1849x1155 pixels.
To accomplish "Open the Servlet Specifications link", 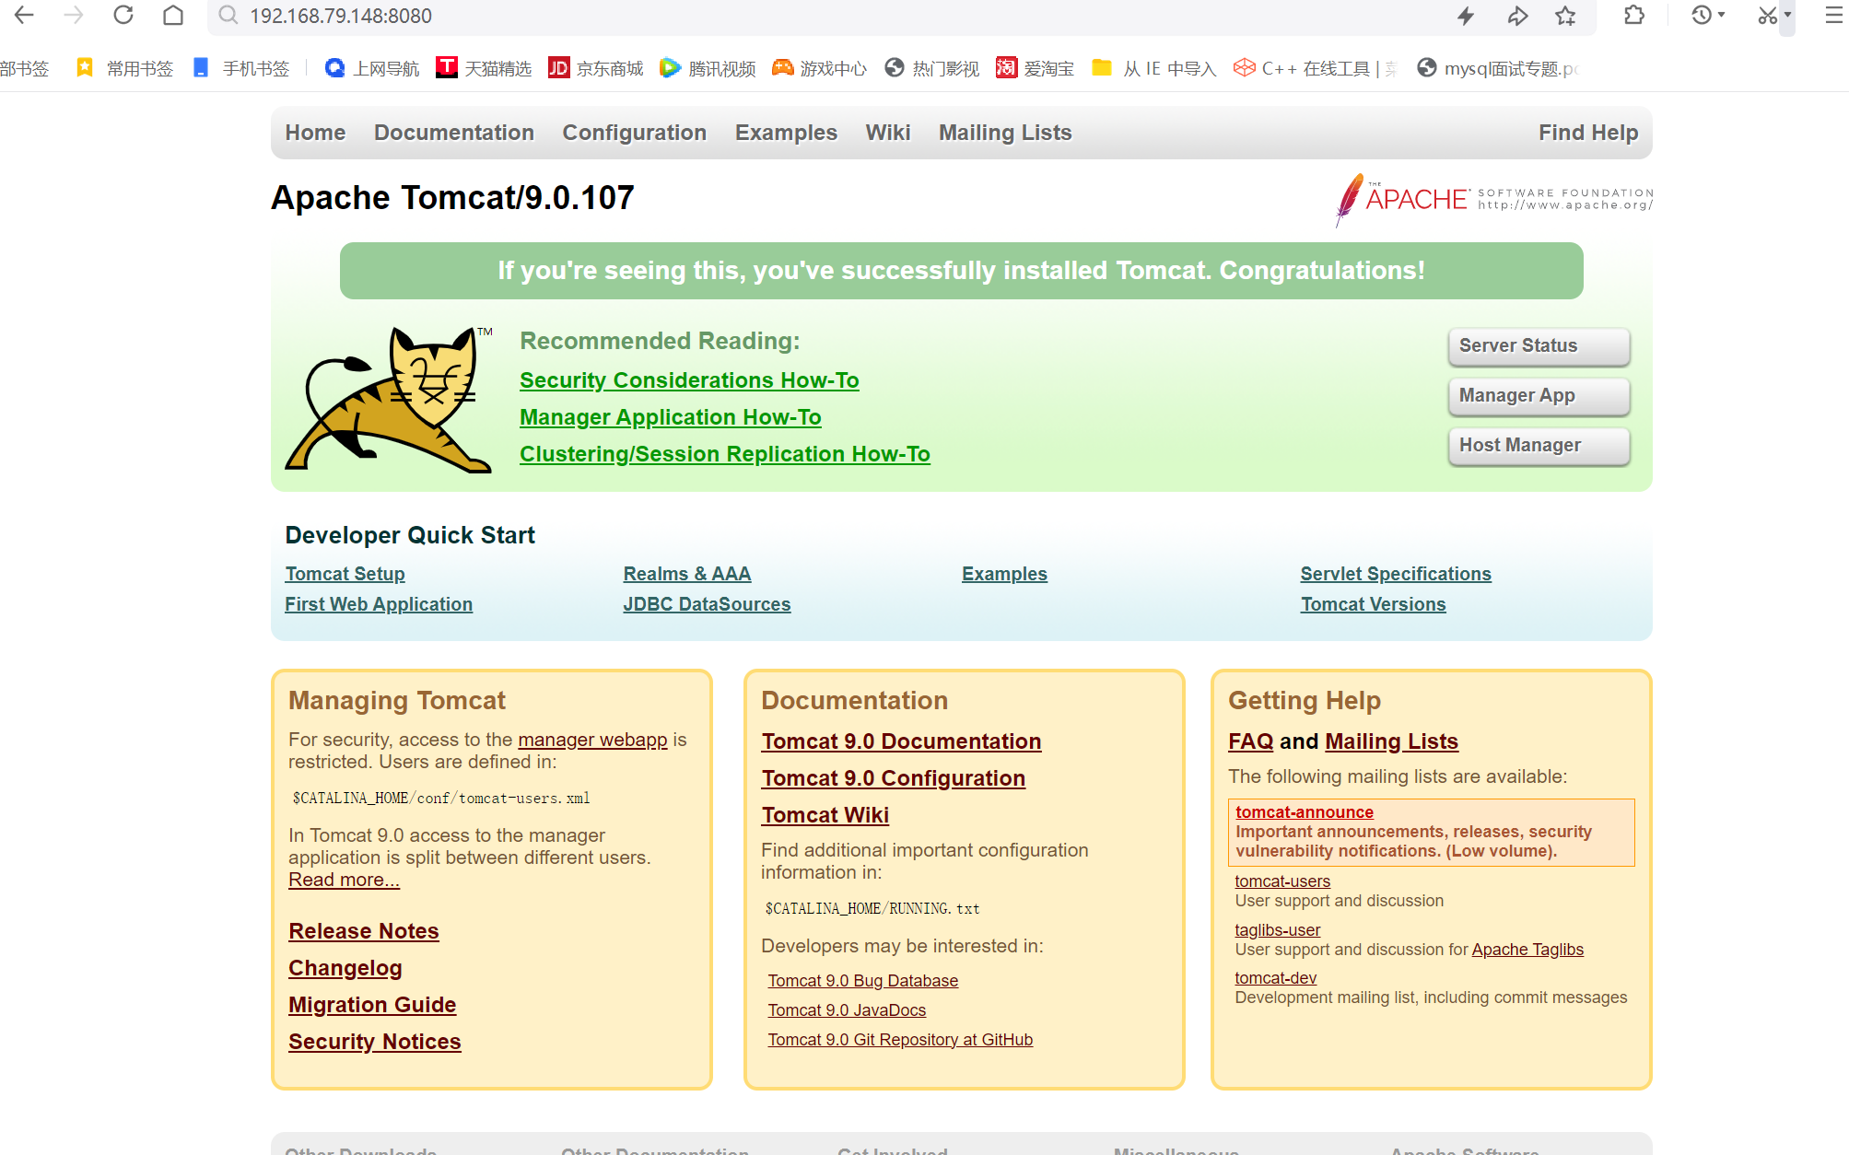I will [1396, 574].
